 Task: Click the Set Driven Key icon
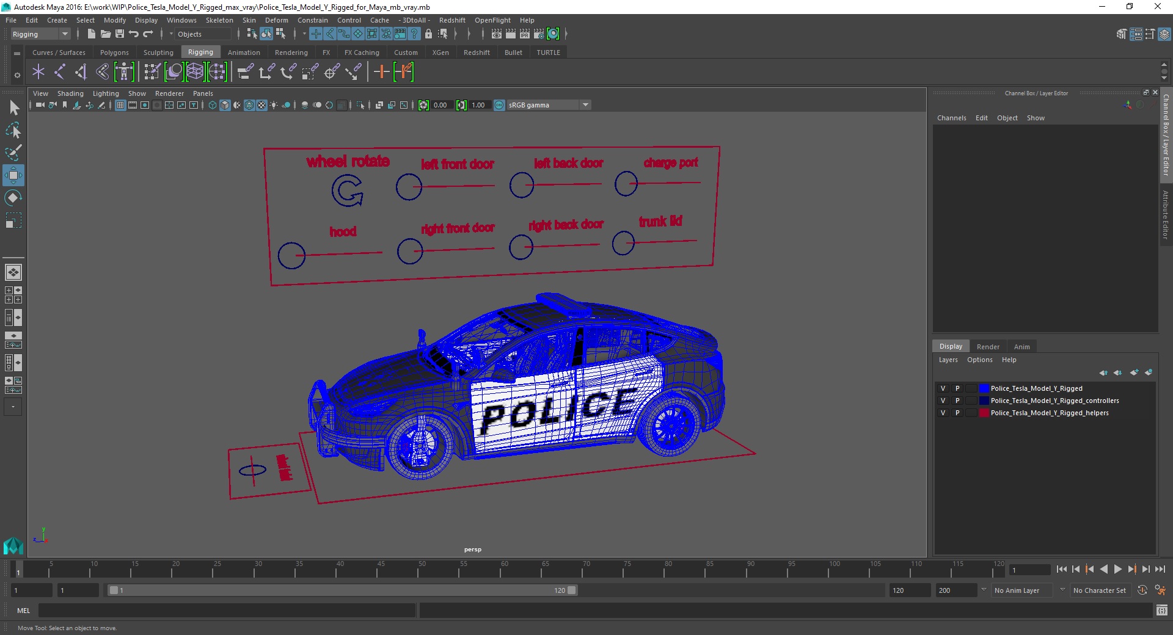click(x=403, y=72)
